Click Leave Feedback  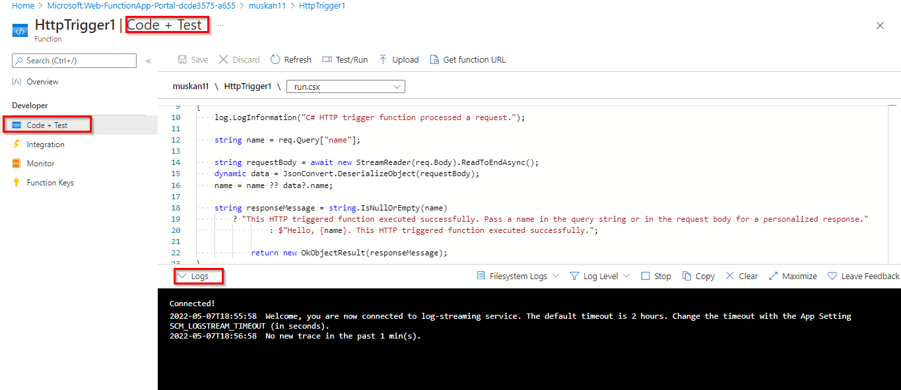point(863,276)
